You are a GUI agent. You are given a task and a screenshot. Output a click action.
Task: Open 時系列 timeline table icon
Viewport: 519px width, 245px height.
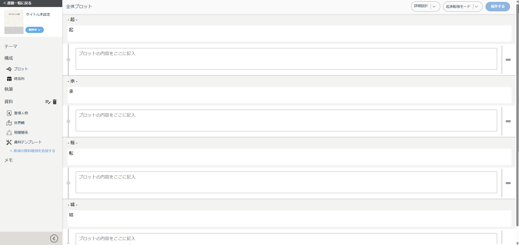click(x=9, y=79)
